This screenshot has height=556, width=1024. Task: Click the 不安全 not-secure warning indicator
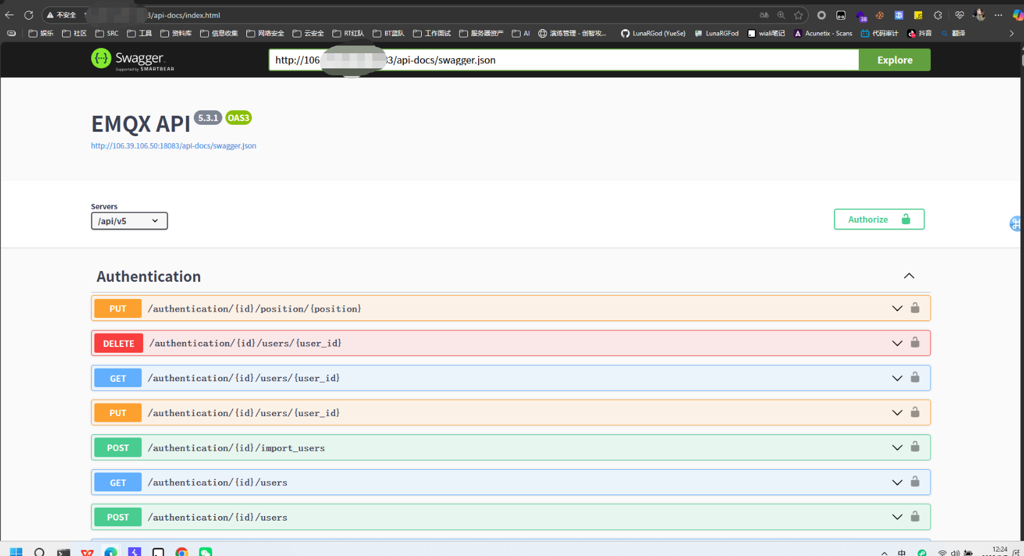pos(61,15)
